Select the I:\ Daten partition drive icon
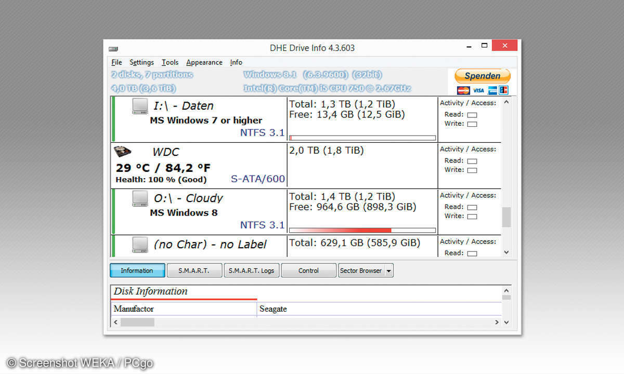Screen dimensions: 624x374 coord(140,106)
